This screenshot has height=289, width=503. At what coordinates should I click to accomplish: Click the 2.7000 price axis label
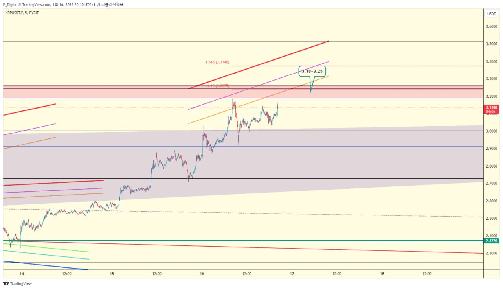click(x=492, y=184)
